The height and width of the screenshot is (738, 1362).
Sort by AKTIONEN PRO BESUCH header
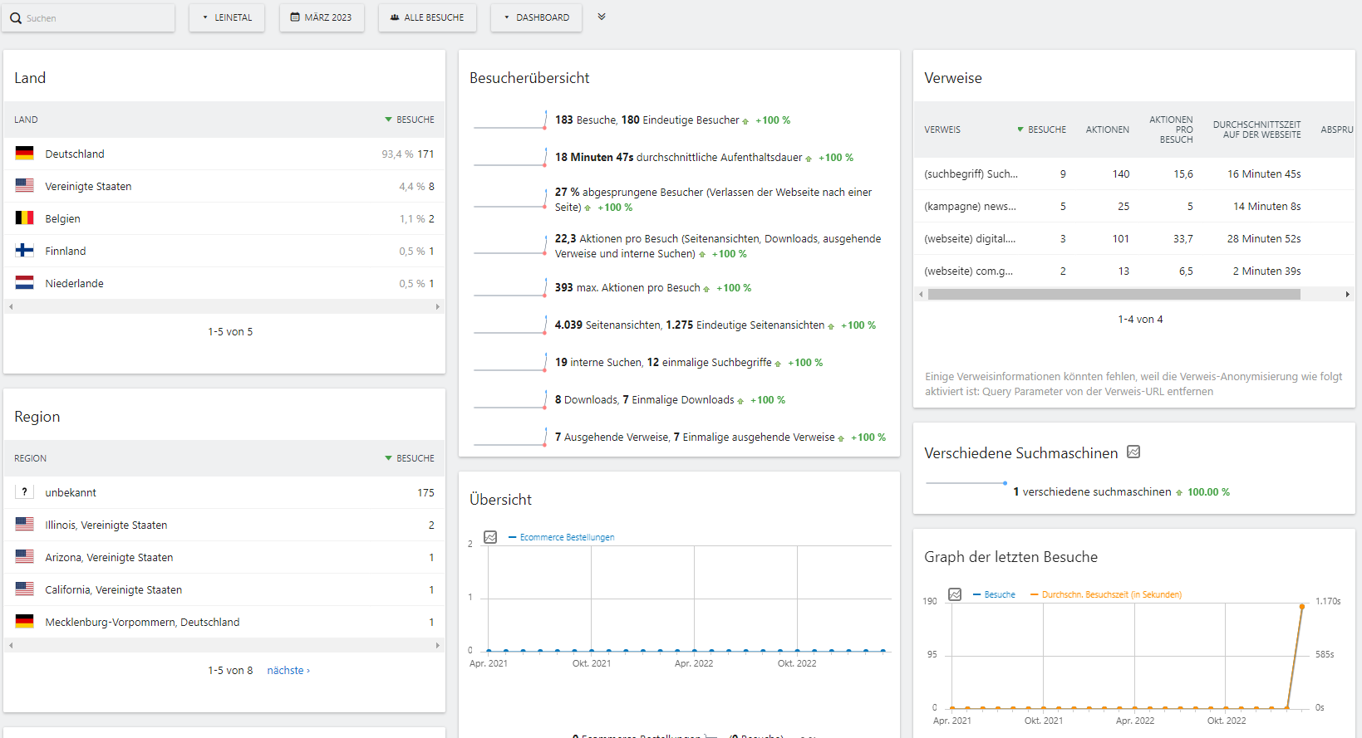[1171, 130]
